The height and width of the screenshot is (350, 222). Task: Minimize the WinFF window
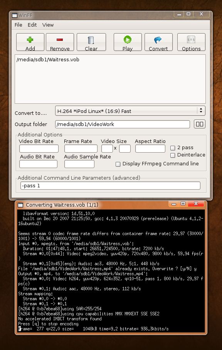179,14
